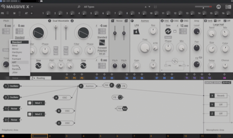Click the Noise 1 level slider handle
The height and width of the screenshot is (138, 233).
tap(115, 33)
